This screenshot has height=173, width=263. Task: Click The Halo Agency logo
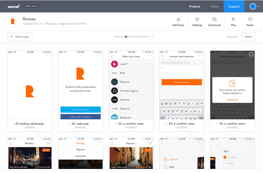click(114, 91)
